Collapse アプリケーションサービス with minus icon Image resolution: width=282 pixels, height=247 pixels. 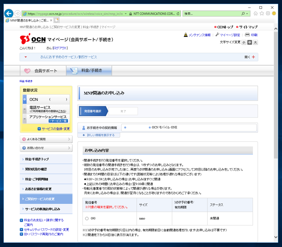coord(24,119)
